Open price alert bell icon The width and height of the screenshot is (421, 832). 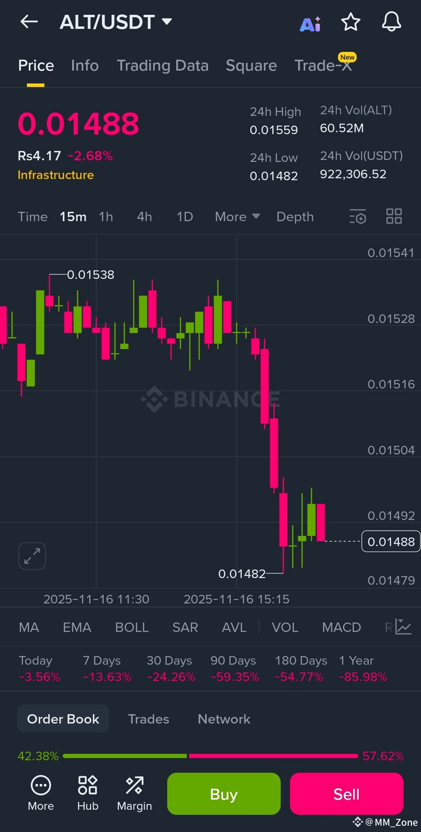(x=391, y=22)
